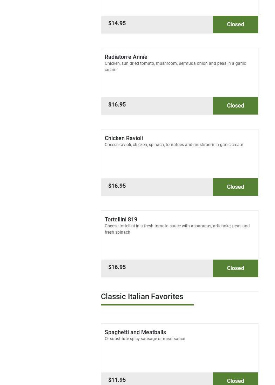Click the Tortellini 819 $16.95 price
Image resolution: width=275 pixels, height=385 pixels.
tap(117, 267)
